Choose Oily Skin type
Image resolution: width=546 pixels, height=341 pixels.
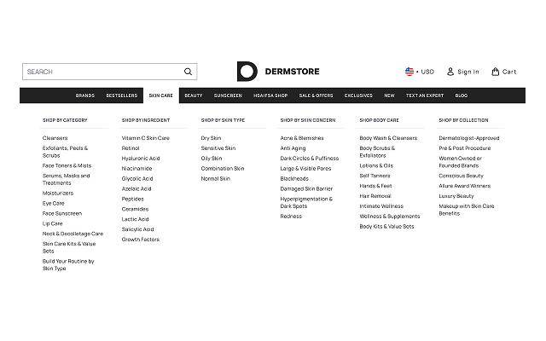pos(212,159)
